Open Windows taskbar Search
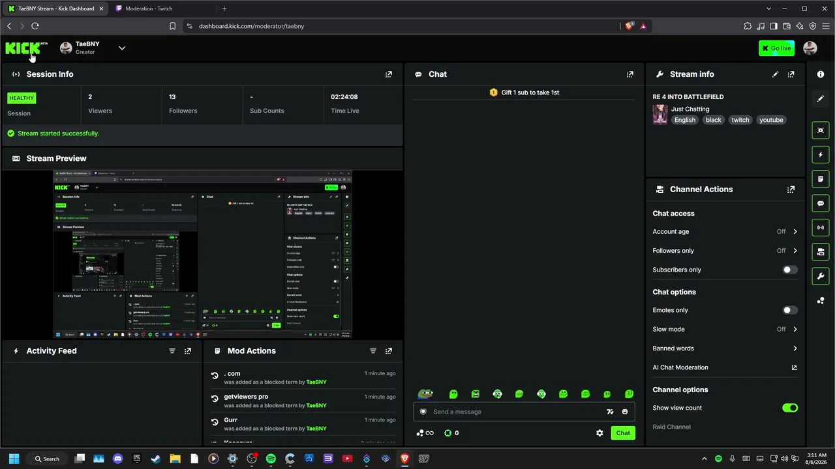The image size is (835, 469). pyautogui.click(x=47, y=459)
